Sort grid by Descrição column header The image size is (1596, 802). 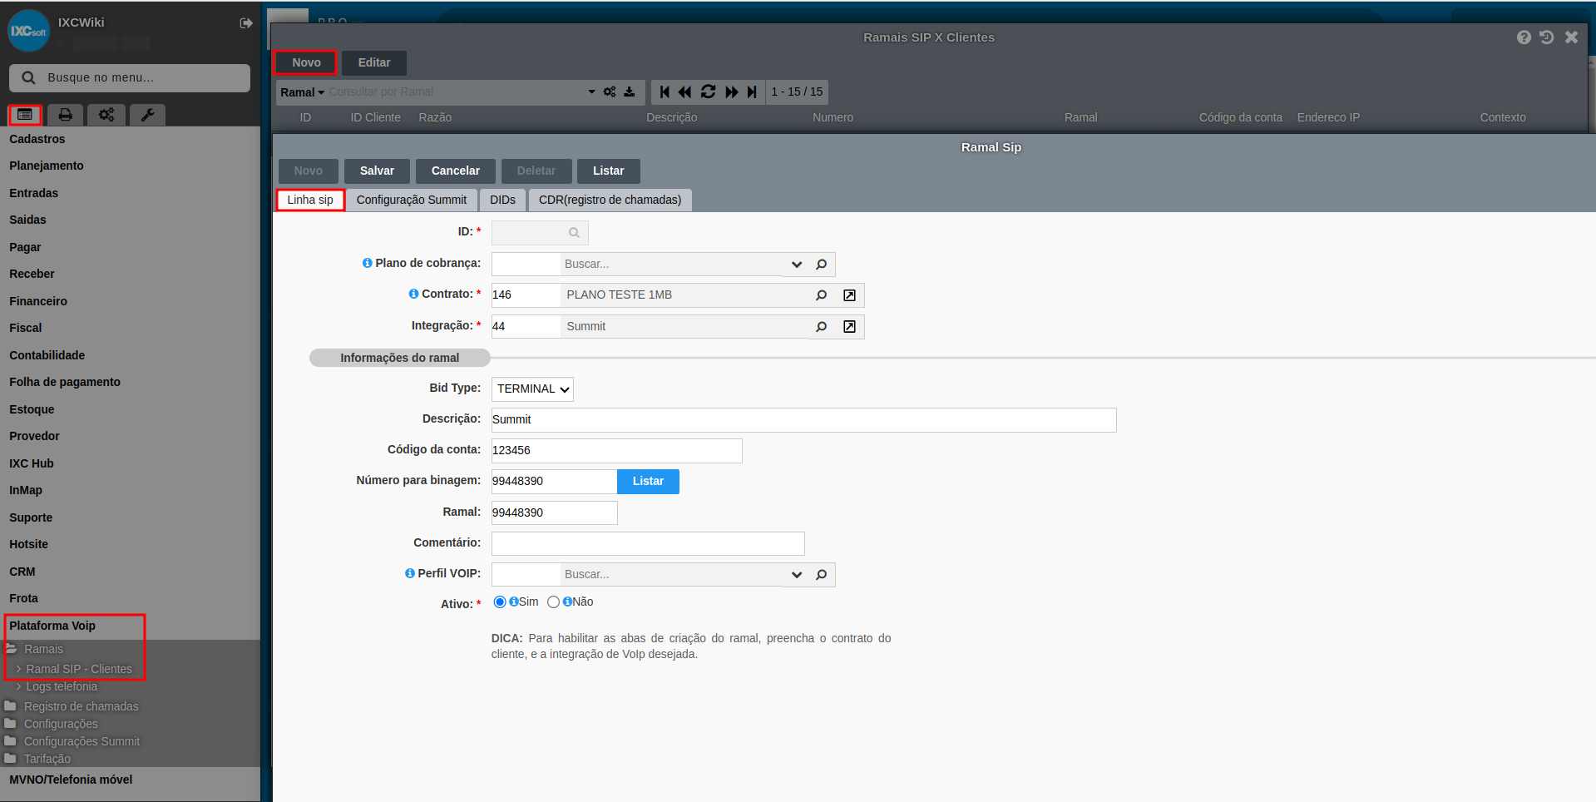tap(672, 117)
